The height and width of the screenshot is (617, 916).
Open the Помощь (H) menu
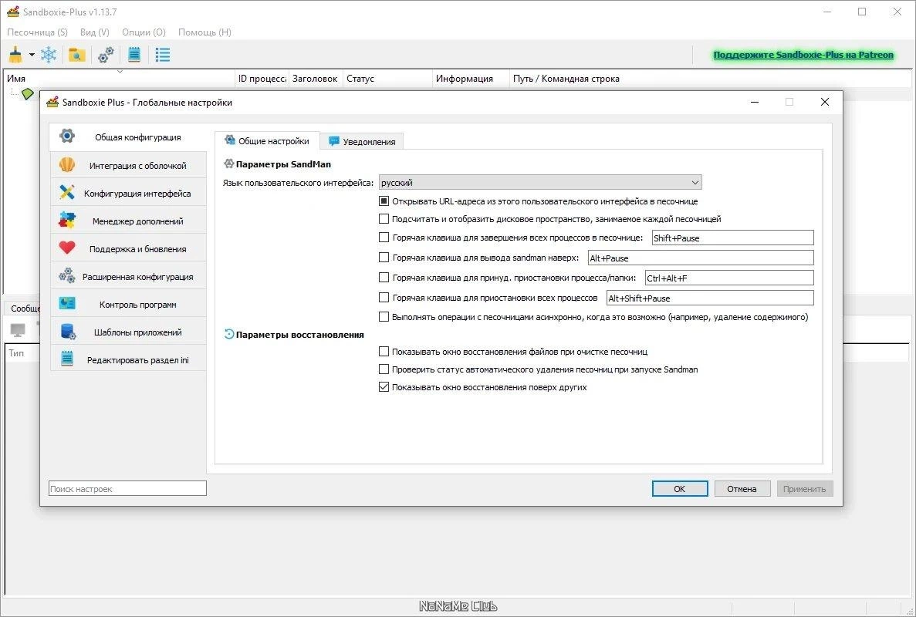click(204, 32)
